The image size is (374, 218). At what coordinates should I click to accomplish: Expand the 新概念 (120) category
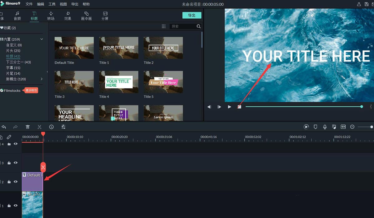(x=42, y=79)
